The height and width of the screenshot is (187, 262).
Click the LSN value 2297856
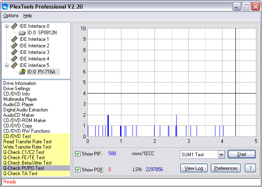coord(154,169)
